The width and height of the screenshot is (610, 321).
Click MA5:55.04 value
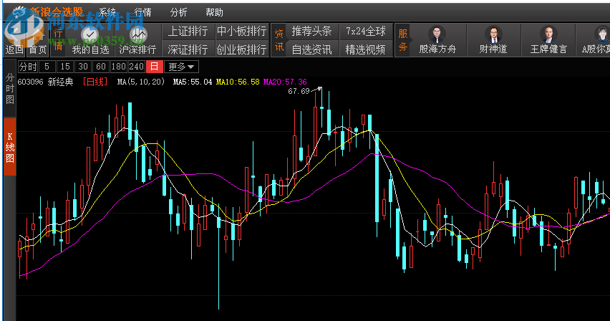[193, 82]
